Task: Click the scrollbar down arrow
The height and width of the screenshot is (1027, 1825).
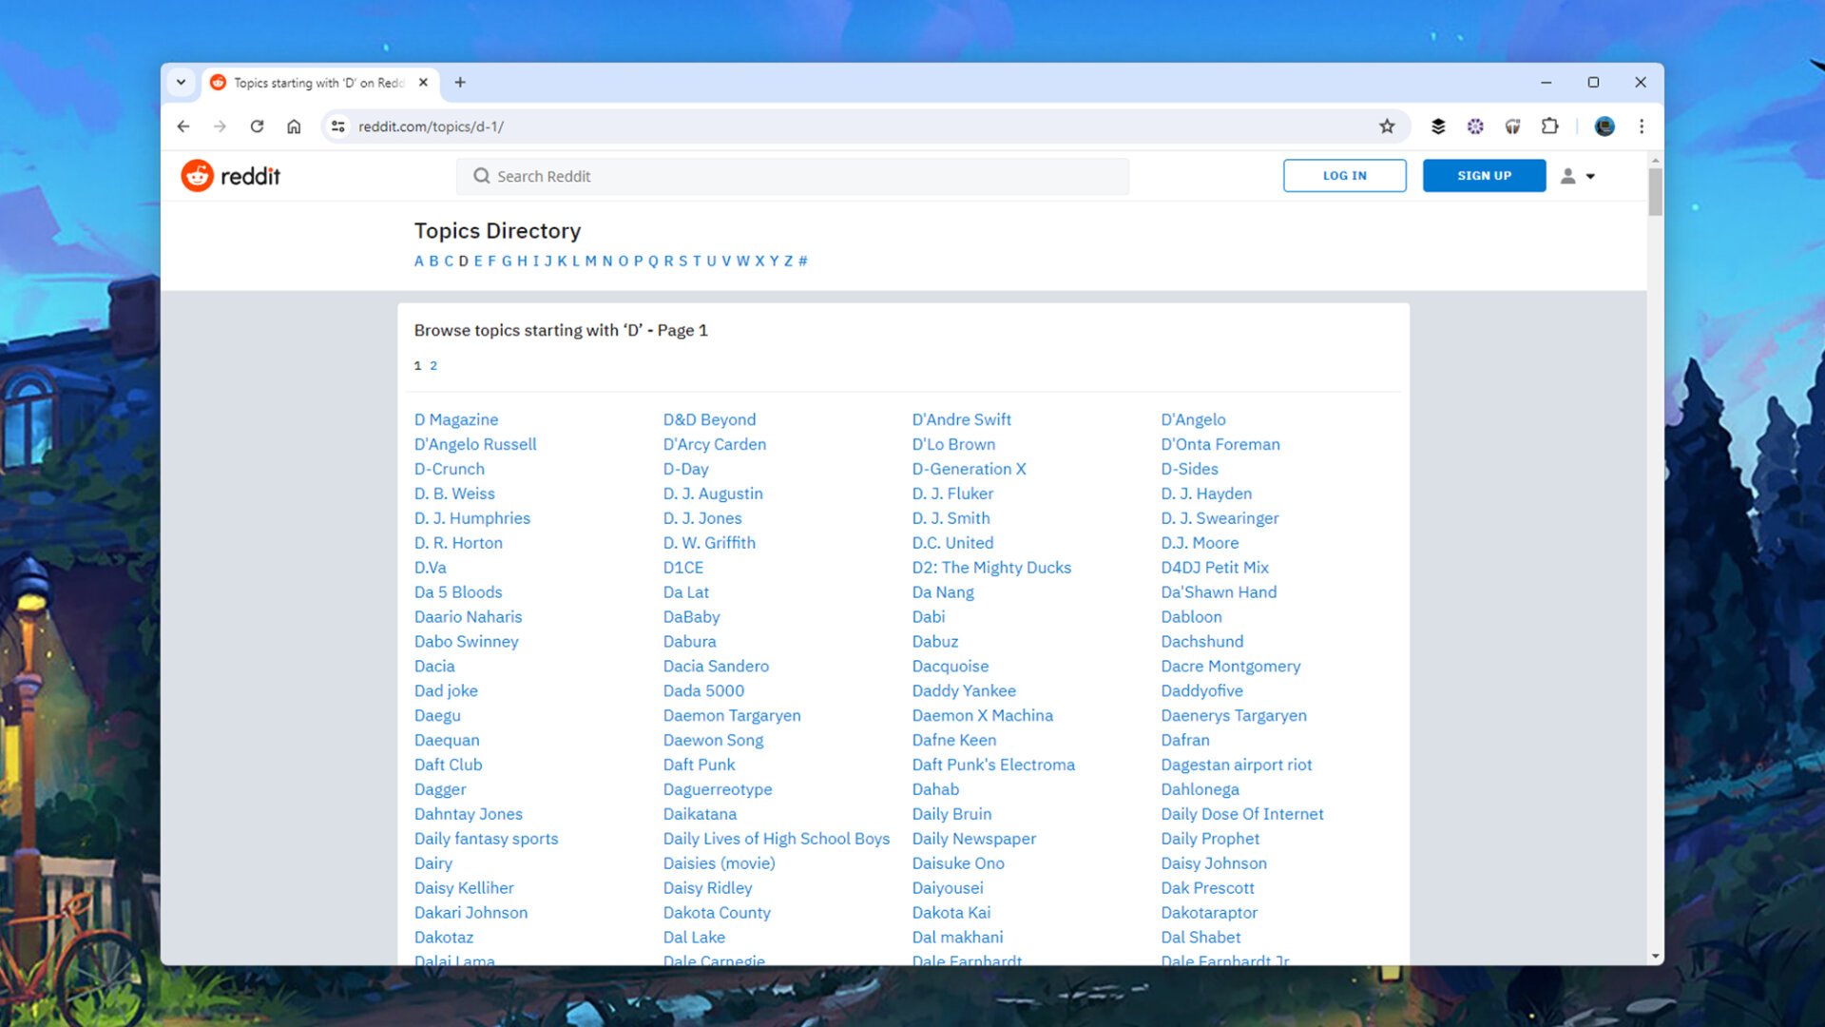Action: [x=1655, y=956]
